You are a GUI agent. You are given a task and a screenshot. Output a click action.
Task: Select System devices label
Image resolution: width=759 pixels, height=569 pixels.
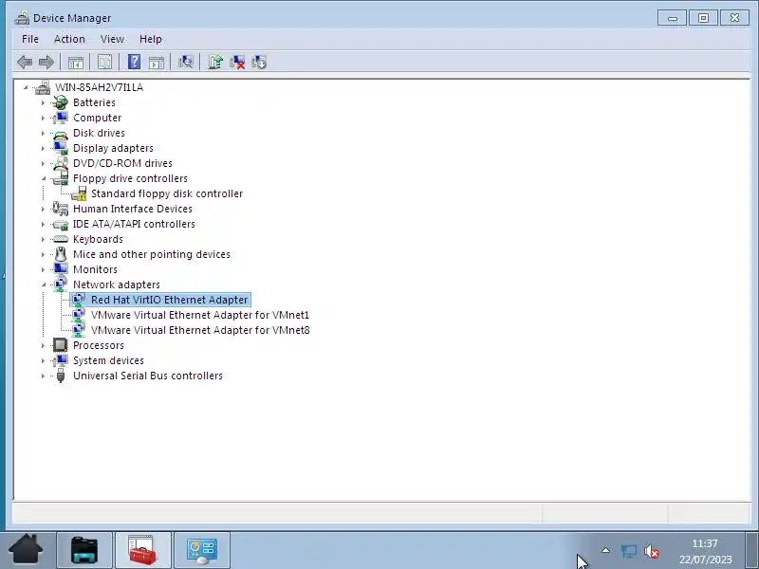(108, 360)
